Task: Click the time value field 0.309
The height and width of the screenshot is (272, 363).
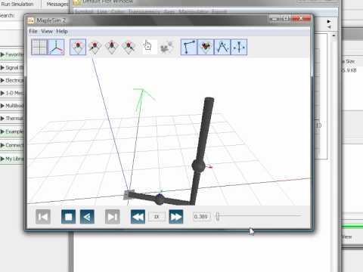Action: pos(202,217)
